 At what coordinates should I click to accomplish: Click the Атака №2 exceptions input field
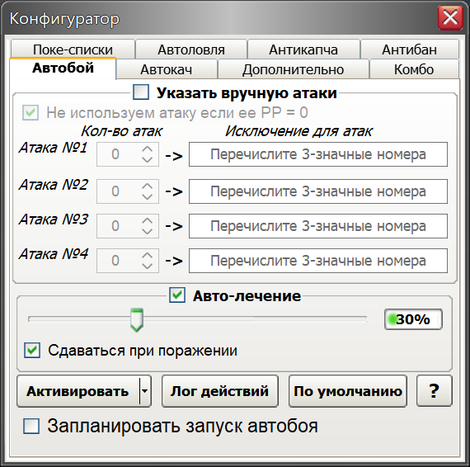click(x=318, y=191)
